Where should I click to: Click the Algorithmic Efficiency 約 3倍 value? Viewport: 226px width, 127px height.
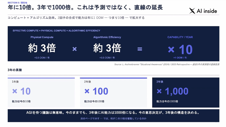[x=107, y=48]
